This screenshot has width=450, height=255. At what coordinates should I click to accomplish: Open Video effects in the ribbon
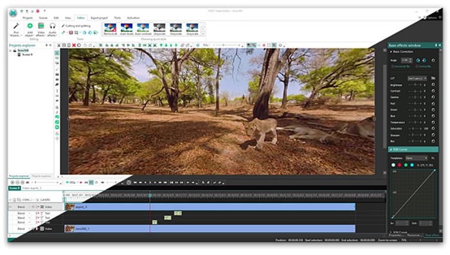[x=41, y=30]
